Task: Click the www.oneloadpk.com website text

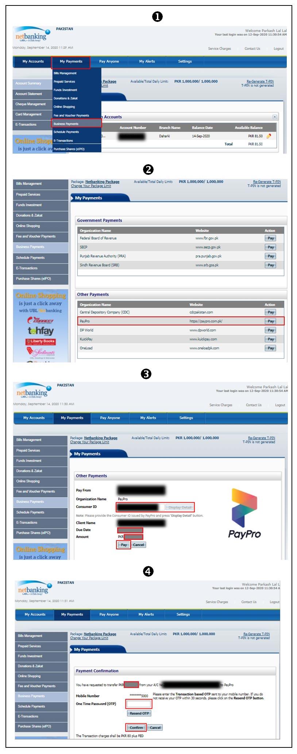Action: 204,348
